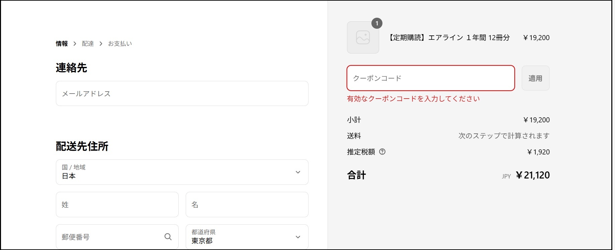Click the red coupon error message

point(413,99)
